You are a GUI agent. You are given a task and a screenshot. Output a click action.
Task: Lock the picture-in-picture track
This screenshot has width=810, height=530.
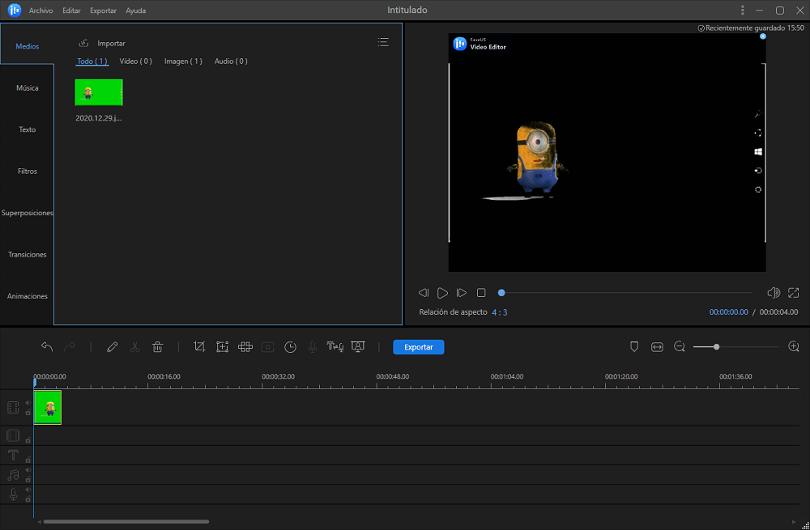click(x=28, y=439)
